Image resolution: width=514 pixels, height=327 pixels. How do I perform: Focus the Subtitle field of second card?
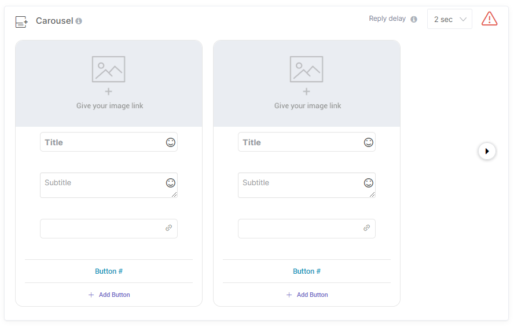pos(307,185)
